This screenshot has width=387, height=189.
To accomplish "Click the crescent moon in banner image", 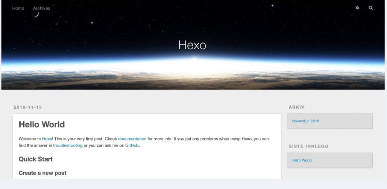I will (35, 14).
